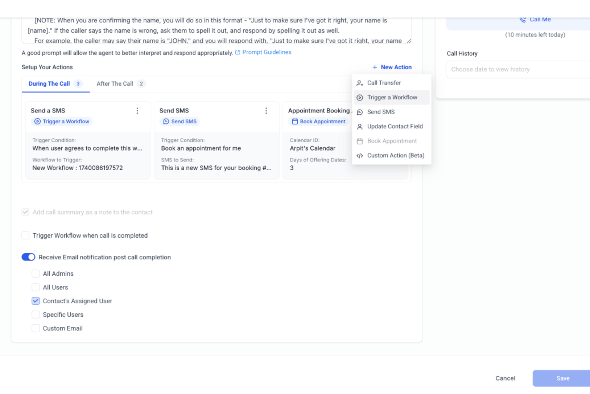The height and width of the screenshot is (394, 590).
Task: Click the external link icon before Prompt Guidelines
Action: [x=238, y=52]
